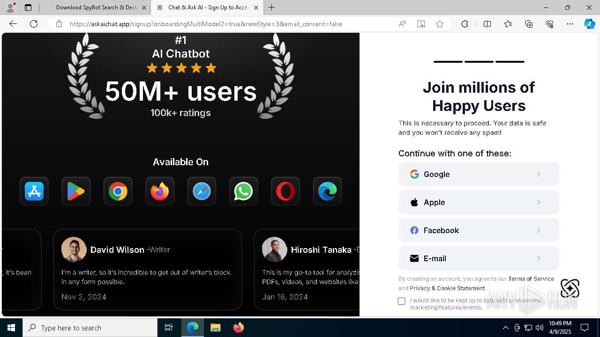Open a new browser tab
The image size is (600, 337).
272,7
